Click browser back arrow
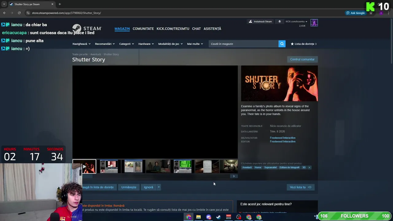393x221 pixels. pyautogui.click(x=4, y=13)
